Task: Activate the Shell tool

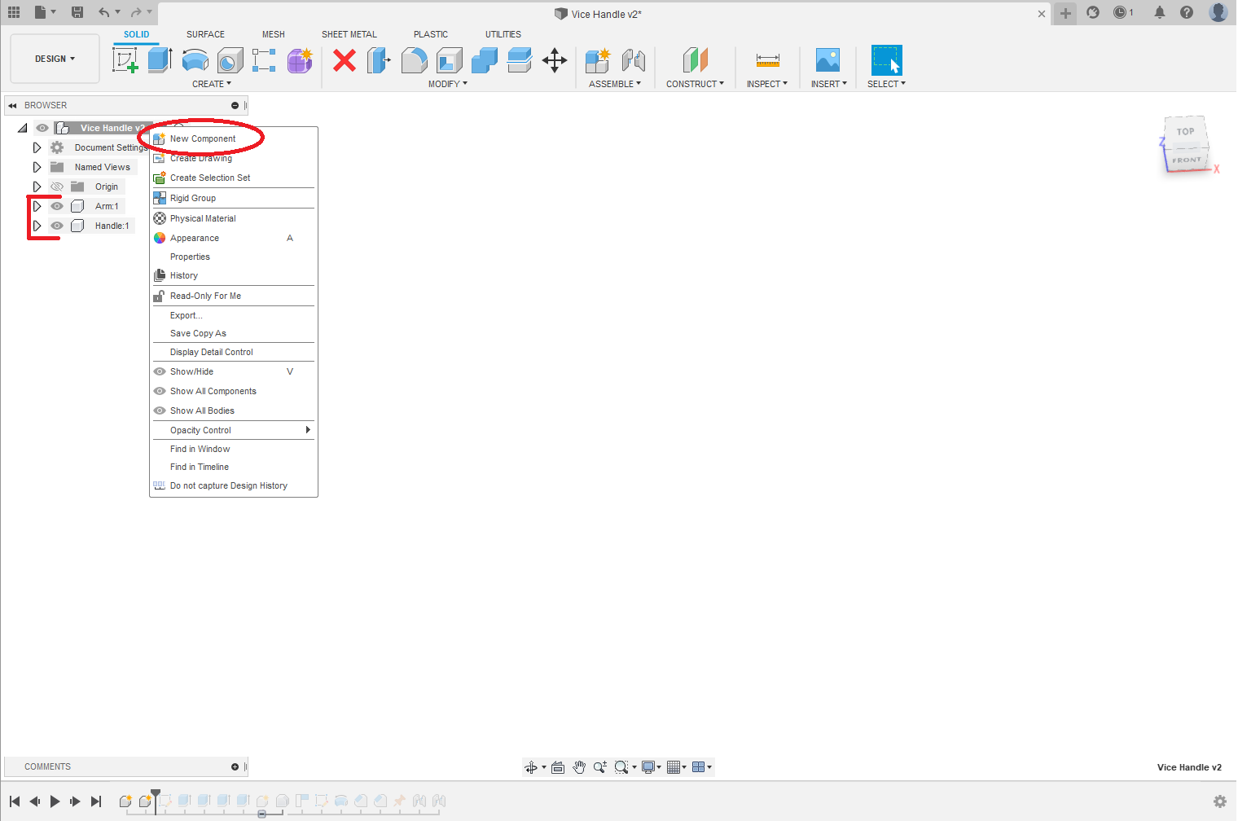Action: (449, 60)
